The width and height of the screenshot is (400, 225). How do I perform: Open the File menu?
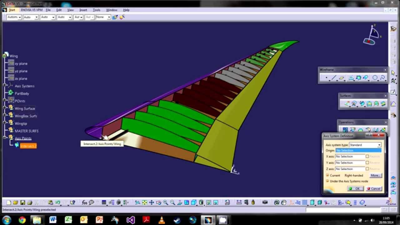(48, 10)
